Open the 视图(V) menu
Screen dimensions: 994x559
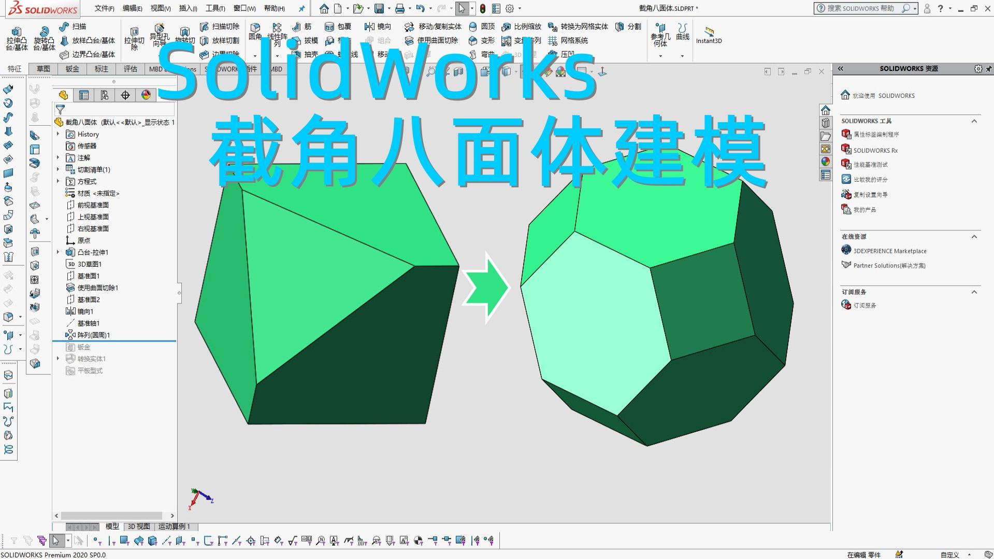tap(160, 8)
